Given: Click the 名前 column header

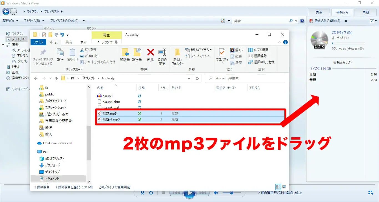Looking at the screenshot, I should pos(116,88).
